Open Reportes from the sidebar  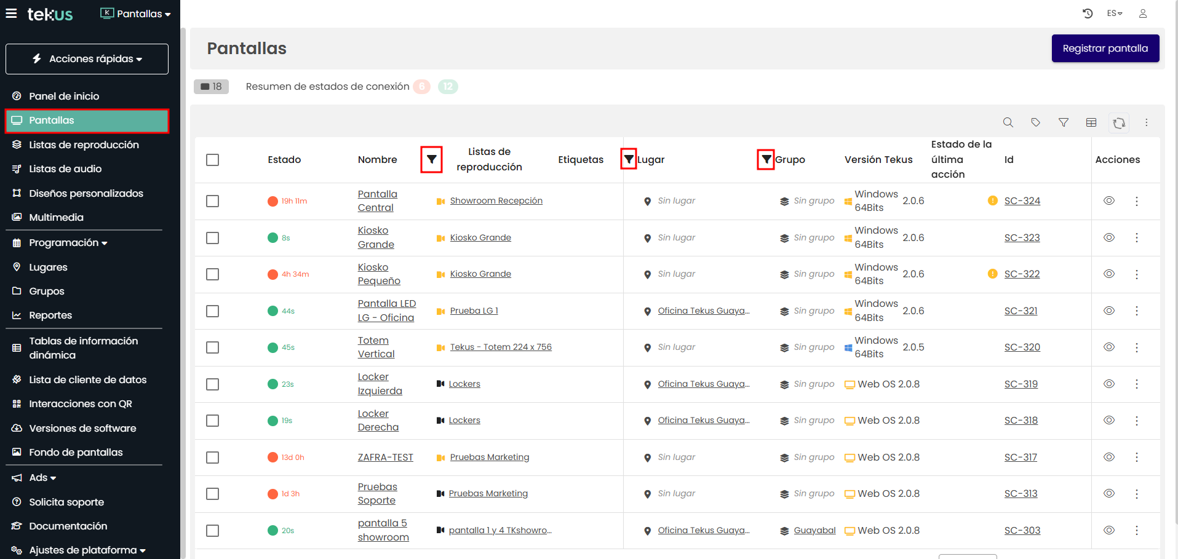coord(50,315)
